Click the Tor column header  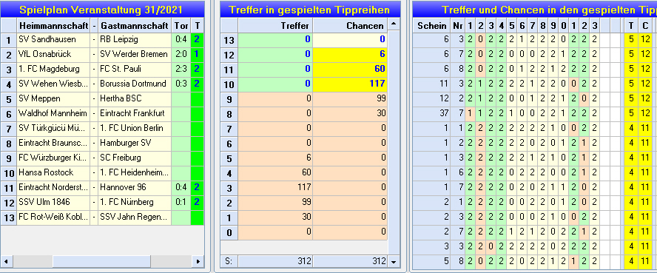181,26
